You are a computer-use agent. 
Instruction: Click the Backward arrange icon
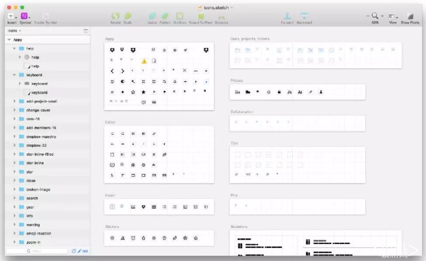(304, 16)
